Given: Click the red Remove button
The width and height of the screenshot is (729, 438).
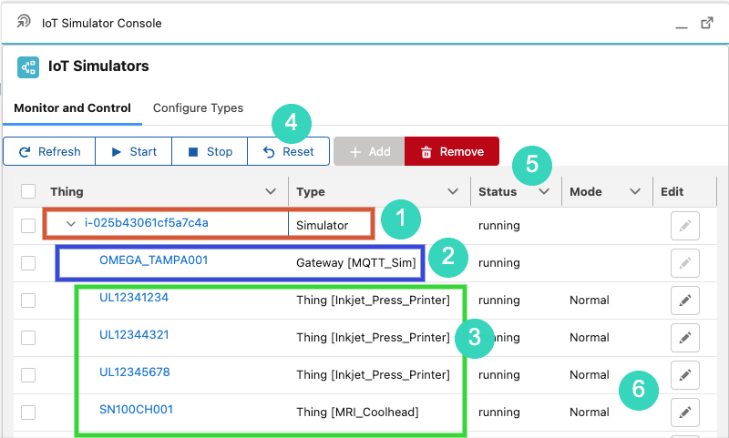Looking at the screenshot, I should (452, 151).
